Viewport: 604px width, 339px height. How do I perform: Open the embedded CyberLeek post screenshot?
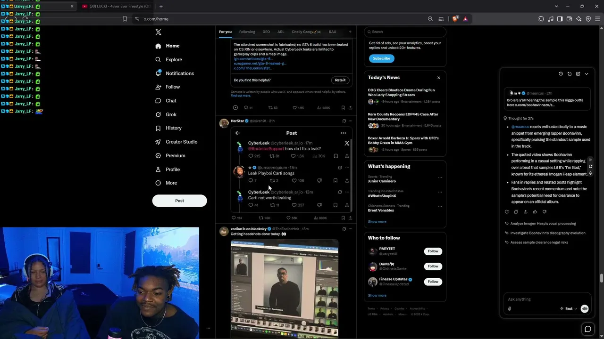click(x=292, y=169)
